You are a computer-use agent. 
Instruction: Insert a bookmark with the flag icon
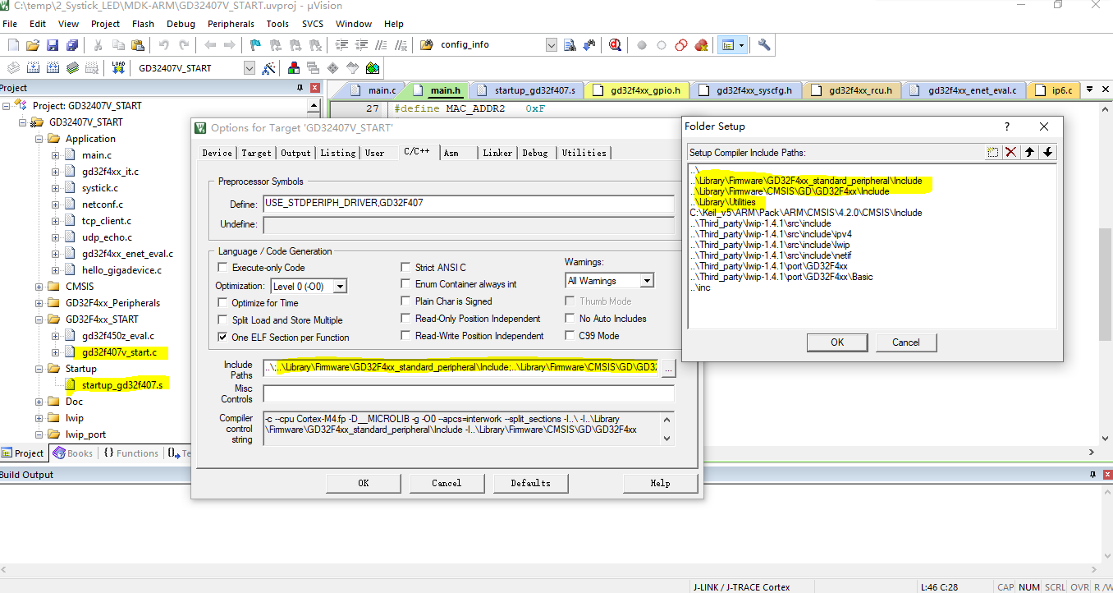(x=255, y=45)
